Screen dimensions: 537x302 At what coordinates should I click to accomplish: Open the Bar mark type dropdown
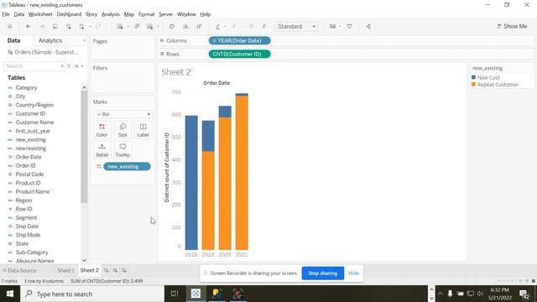123,114
